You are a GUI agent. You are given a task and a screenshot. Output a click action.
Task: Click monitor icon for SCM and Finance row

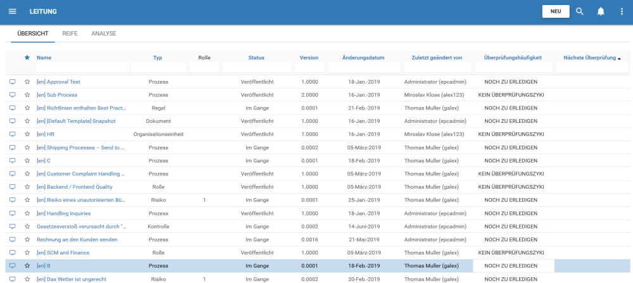[x=13, y=253]
